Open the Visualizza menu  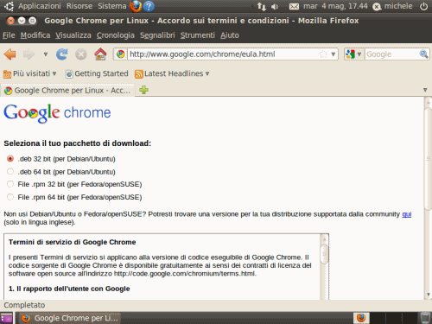click(73, 35)
